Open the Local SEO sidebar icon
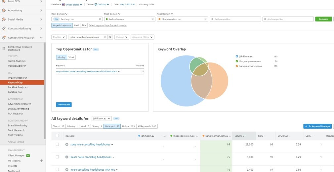334x172 pixels. pyautogui.click(x=4, y=2)
